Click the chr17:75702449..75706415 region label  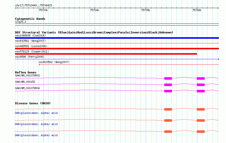pos(34,5)
